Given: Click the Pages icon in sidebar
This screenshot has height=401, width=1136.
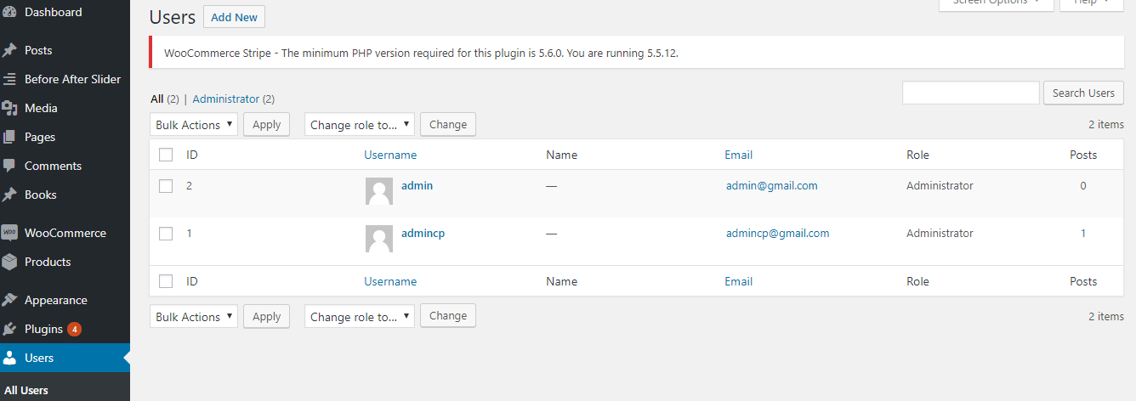Looking at the screenshot, I should [x=10, y=137].
